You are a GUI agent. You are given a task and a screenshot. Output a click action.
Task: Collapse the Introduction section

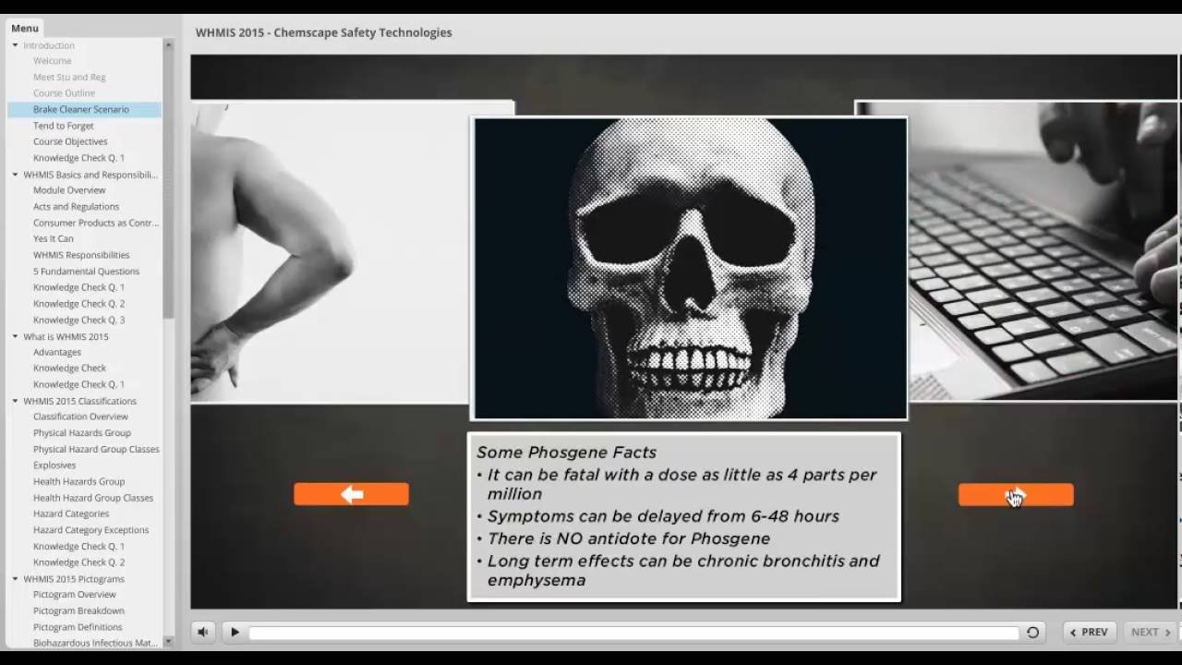16,45
